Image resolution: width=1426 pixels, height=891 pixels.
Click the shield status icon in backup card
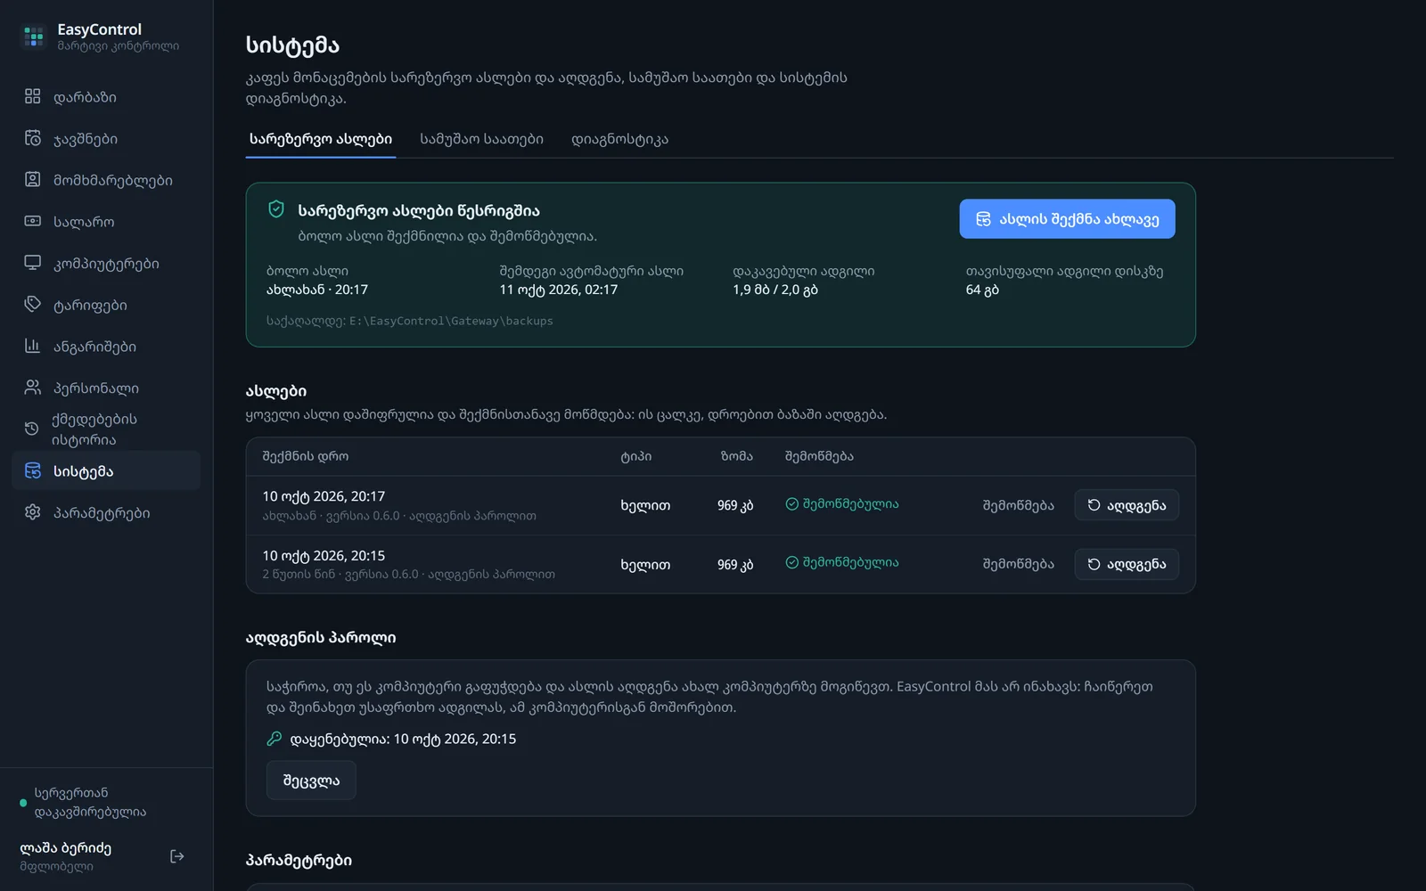[x=276, y=209]
